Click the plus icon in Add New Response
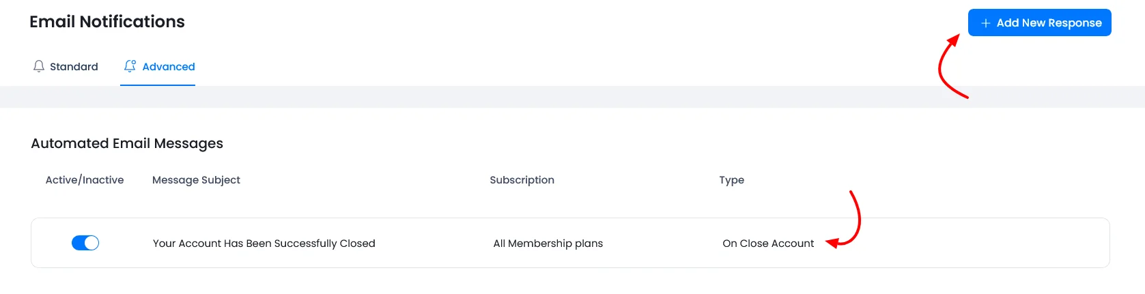 click(985, 23)
